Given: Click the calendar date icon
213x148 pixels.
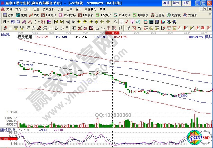Looking at the screenshot, I should click(x=145, y=22).
